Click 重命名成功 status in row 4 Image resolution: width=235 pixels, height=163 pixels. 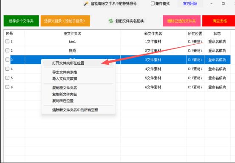pos(217,69)
